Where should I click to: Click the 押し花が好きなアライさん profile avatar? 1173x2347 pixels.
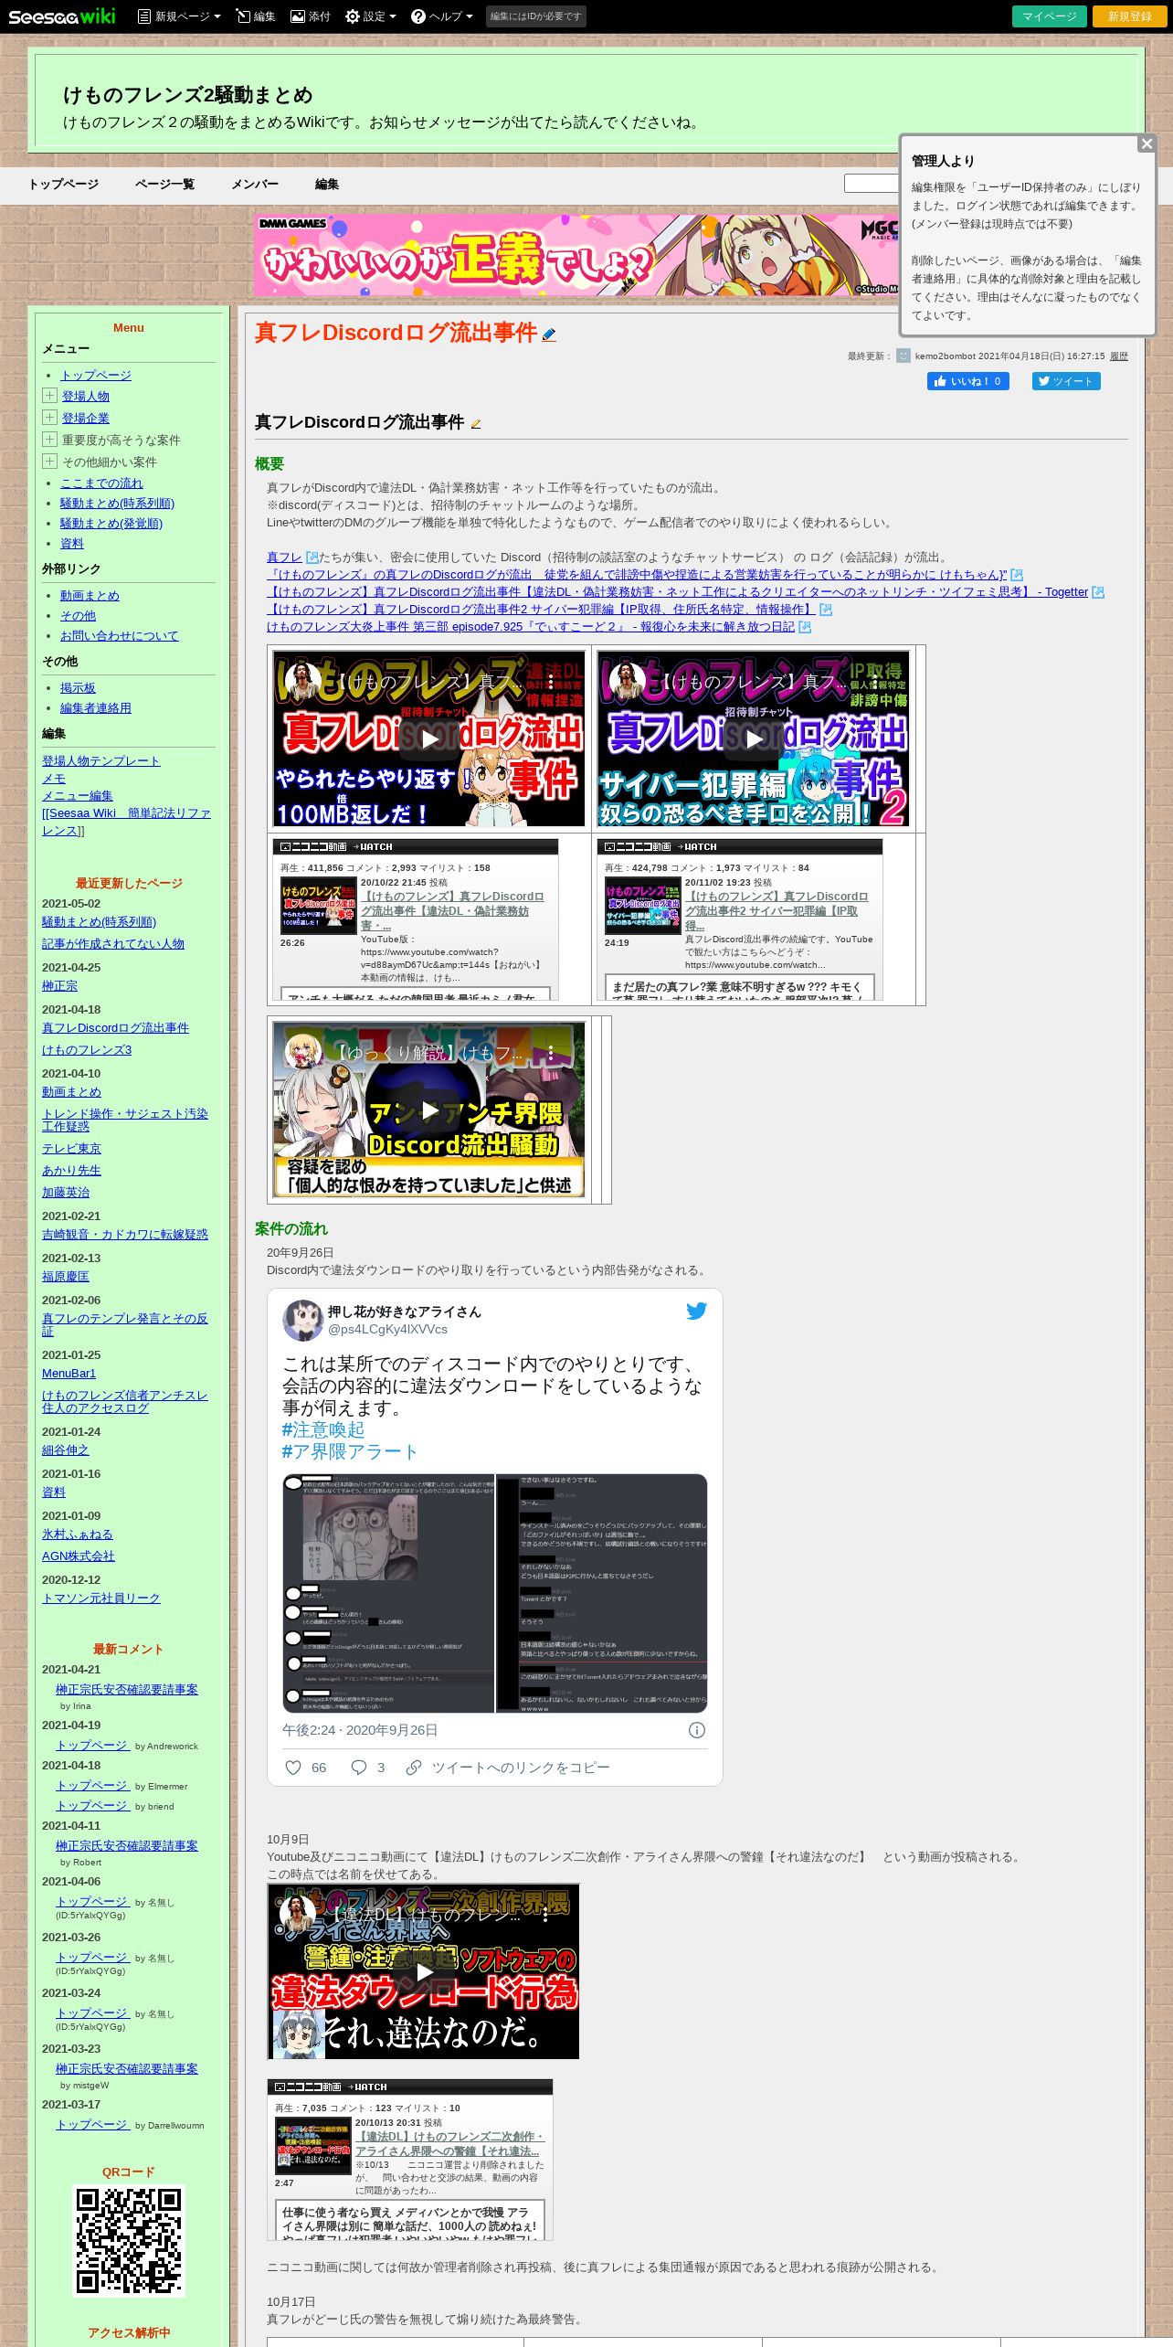302,1320
